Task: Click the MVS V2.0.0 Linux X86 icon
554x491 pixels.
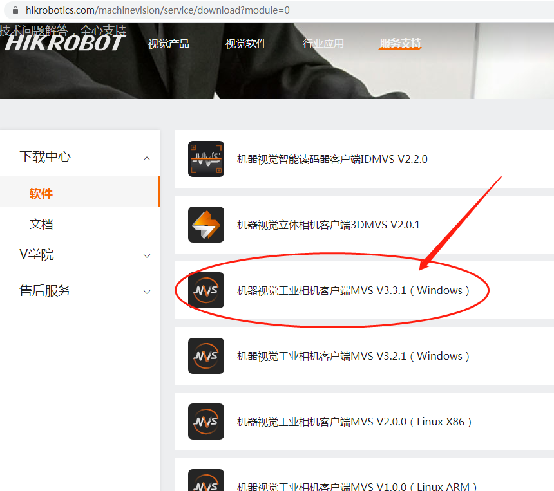Action: click(206, 421)
